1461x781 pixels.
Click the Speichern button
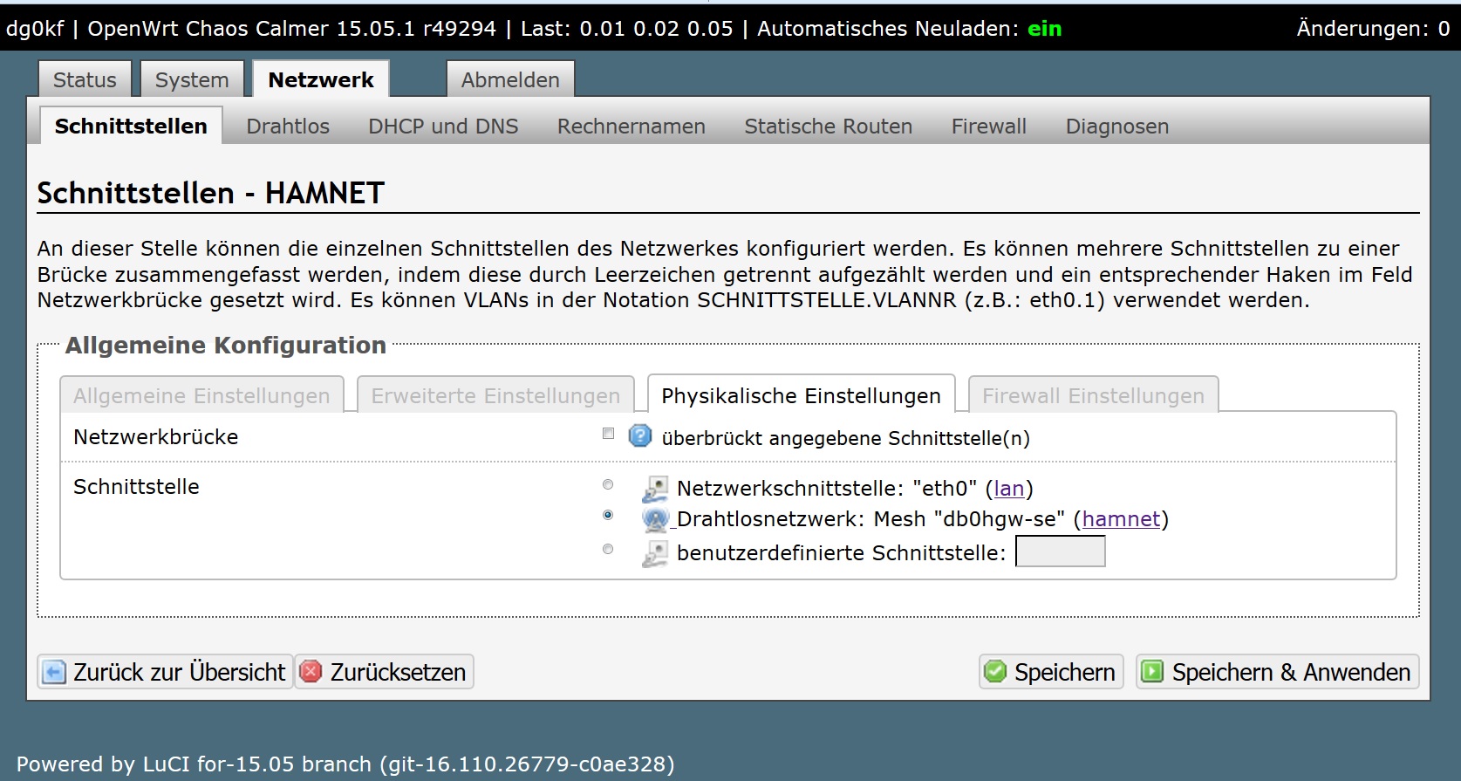click(1051, 672)
